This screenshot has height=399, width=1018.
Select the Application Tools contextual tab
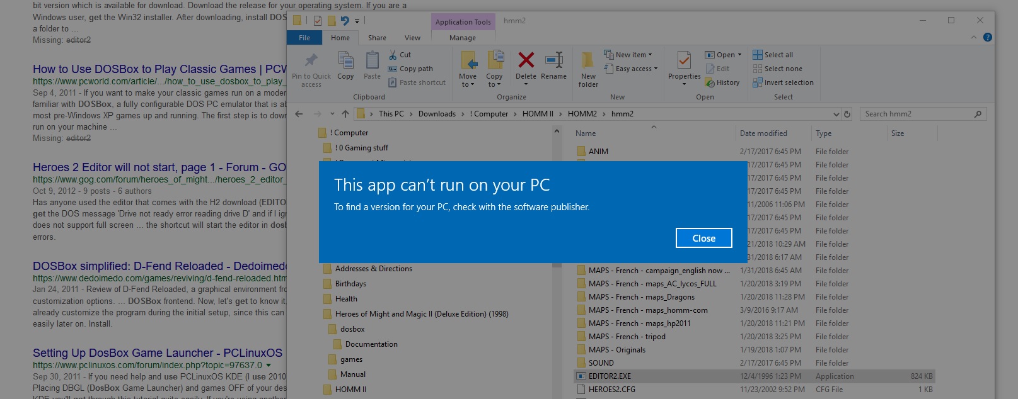pos(463,22)
